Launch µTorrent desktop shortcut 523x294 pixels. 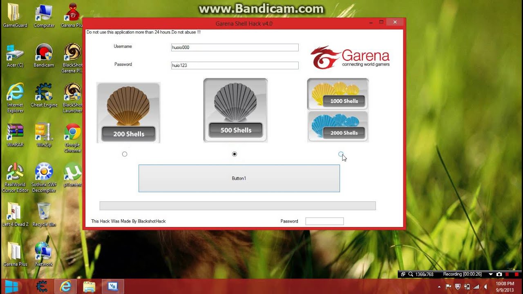72,175
